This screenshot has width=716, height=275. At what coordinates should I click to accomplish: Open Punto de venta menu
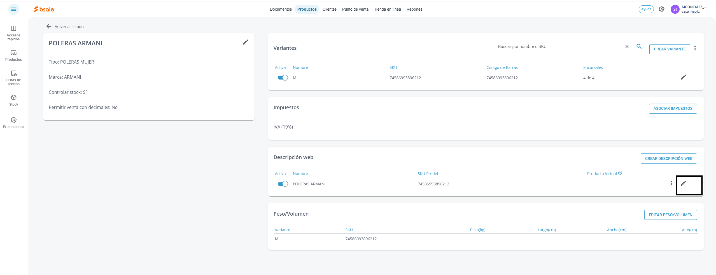coord(355,9)
